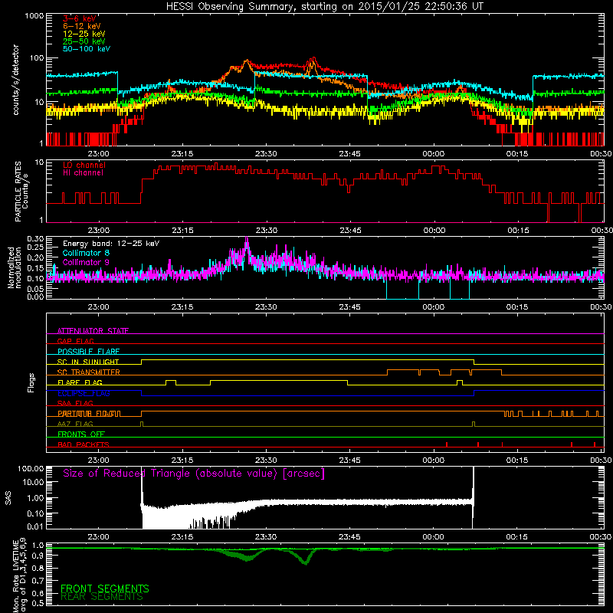Select the 6-12 keV legend label
The width and height of the screenshot is (613, 613).
point(82,26)
